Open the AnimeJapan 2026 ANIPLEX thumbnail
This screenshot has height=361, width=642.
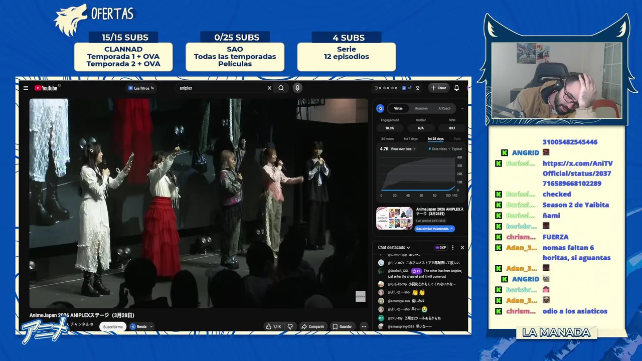click(x=394, y=218)
